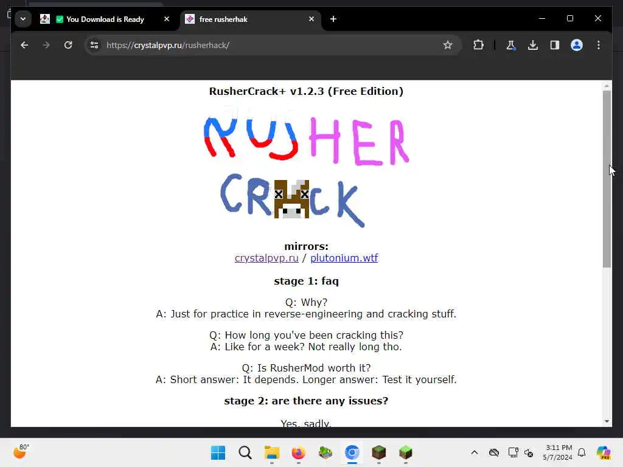623x467 pixels.
Task: Click the page vertical scrollbar thumb
Action: pyautogui.click(x=607, y=179)
